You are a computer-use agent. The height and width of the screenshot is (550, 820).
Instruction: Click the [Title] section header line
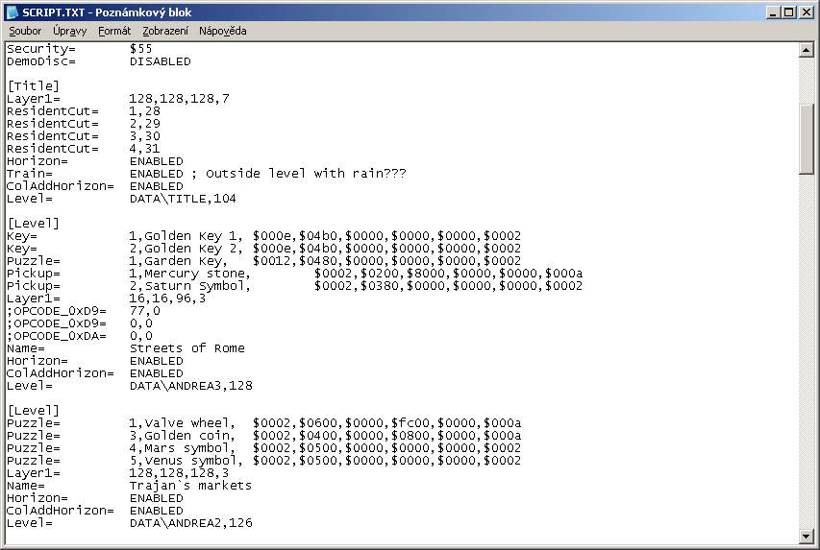pos(33,86)
